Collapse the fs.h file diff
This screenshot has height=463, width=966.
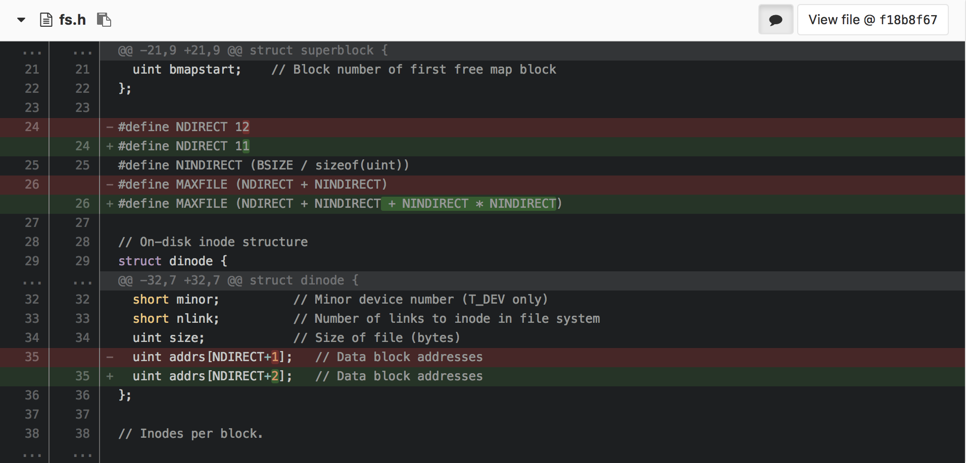[x=21, y=20]
